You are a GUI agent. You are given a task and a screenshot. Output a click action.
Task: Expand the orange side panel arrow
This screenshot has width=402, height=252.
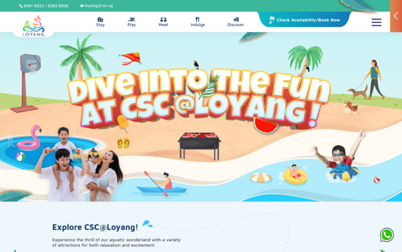pos(396,16)
